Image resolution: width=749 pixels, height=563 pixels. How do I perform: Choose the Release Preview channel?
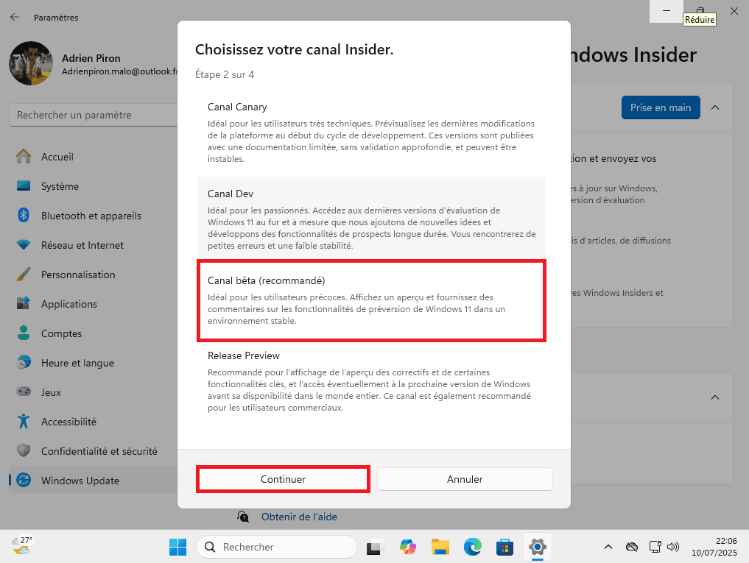pos(372,381)
